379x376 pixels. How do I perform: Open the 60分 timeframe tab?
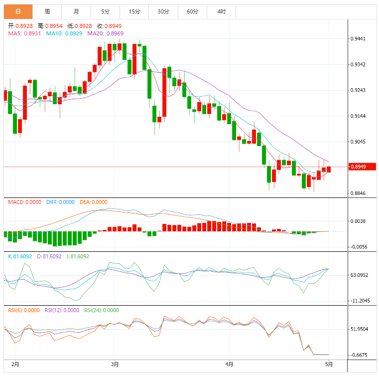point(192,11)
